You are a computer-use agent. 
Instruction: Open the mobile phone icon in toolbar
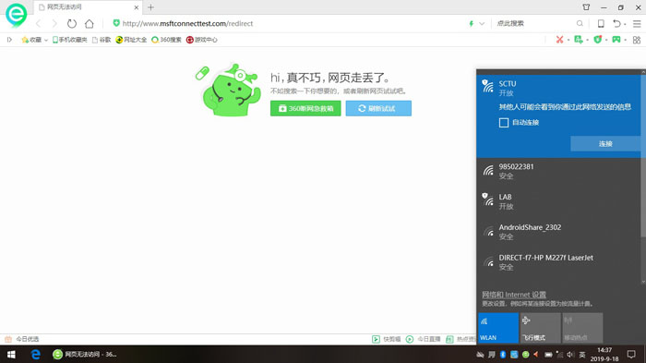point(601,23)
